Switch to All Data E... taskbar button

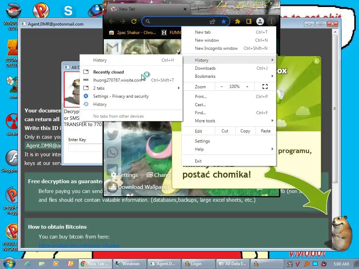[233, 264]
